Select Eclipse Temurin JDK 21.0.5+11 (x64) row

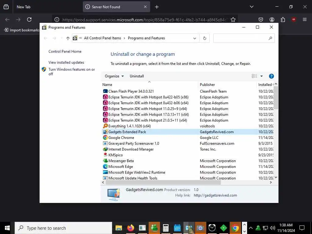click(x=188, y=120)
